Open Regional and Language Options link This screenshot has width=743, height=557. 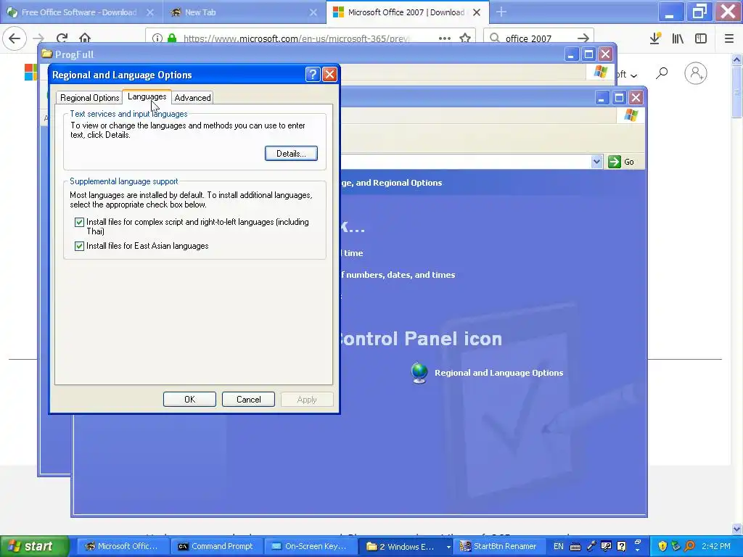498,373
